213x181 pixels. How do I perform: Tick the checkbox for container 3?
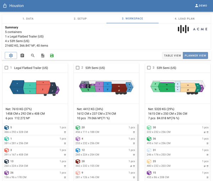[149, 68]
